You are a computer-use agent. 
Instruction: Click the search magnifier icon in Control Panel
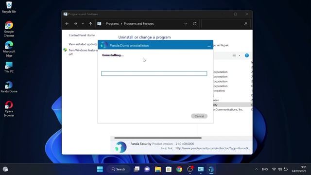click(246, 24)
